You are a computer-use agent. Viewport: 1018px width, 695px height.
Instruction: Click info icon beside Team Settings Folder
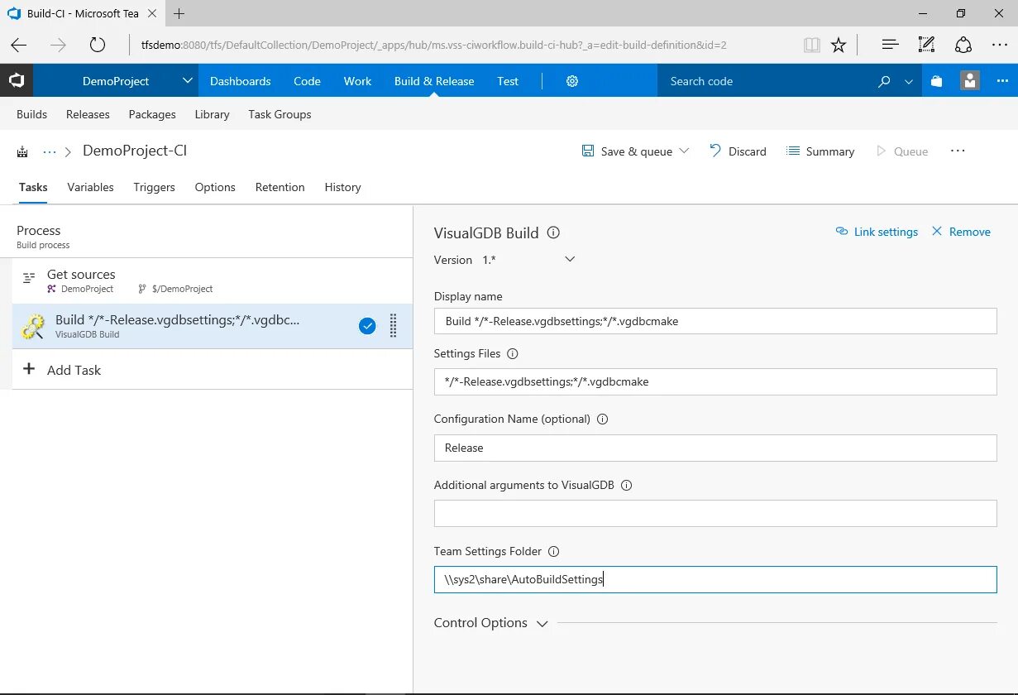[554, 551]
